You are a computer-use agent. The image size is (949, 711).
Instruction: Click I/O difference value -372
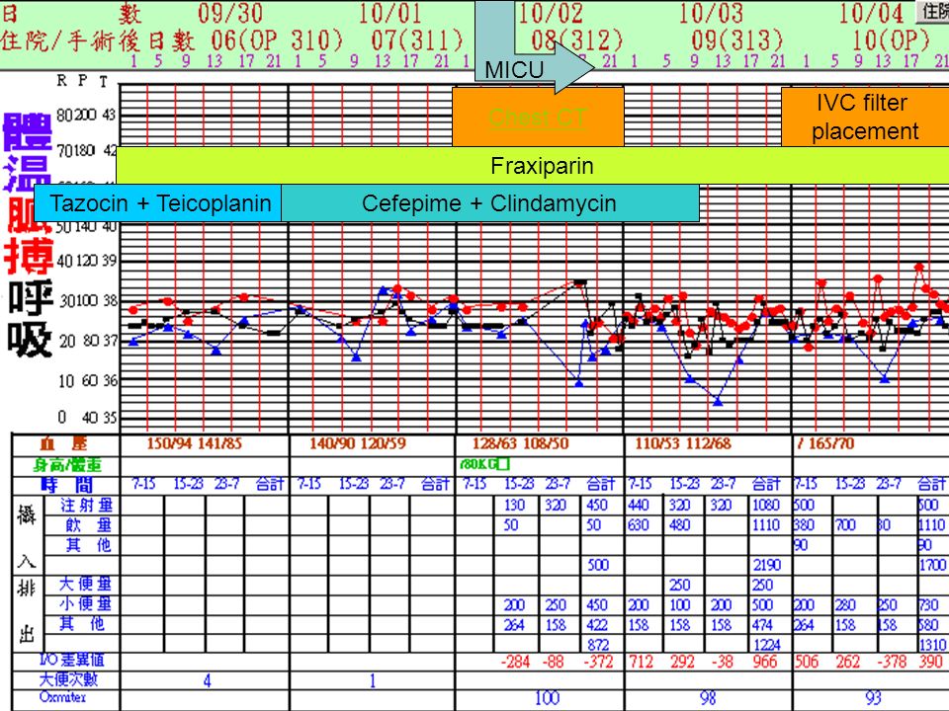pos(598,662)
